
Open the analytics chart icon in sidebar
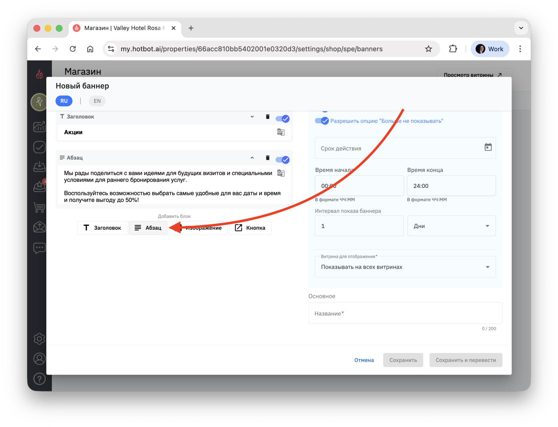pyautogui.click(x=40, y=126)
